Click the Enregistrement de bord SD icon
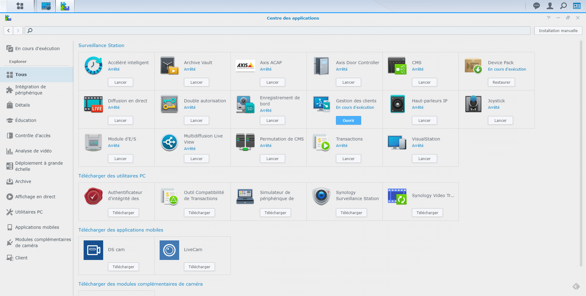Screen dimensions: 586x296 pyautogui.click(x=245, y=104)
